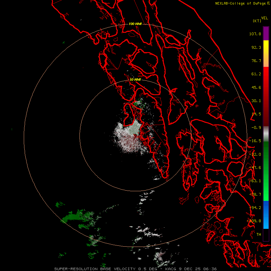Image resolution: width=271 pixels, height=271 pixels.
Task: Select the -32.0 velocity scale value
Action: point(255,154)
